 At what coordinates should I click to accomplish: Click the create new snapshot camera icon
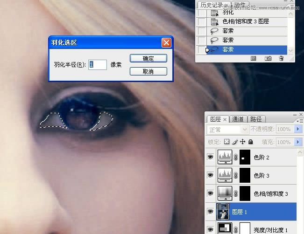pyautogui.click(x=268, y=59)
